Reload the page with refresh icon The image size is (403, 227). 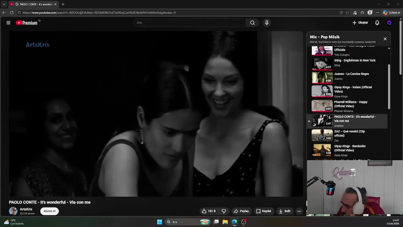tap(12, 13)
